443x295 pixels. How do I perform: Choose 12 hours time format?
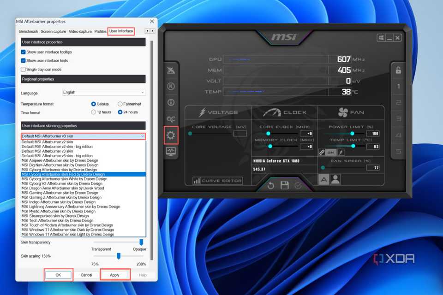(x=94, y=112)
